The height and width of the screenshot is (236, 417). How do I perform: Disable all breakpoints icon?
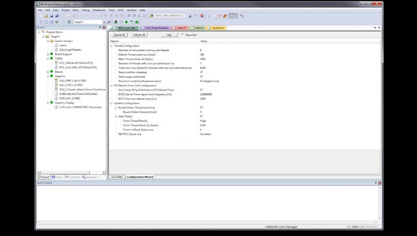coord(219,16)
